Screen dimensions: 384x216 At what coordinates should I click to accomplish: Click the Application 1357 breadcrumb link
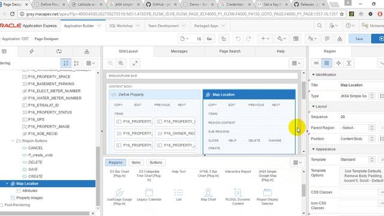(15, 38)
